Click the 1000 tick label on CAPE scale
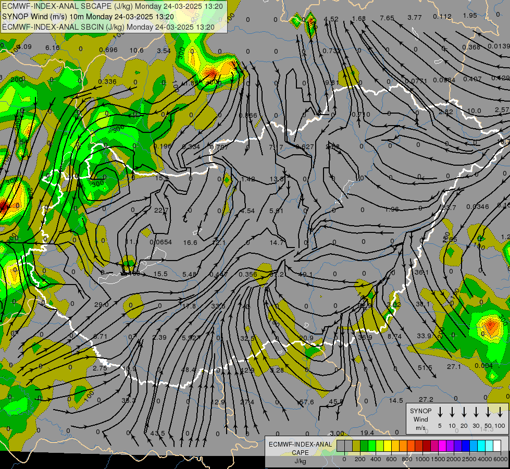The height and width of the screenshot is (469, 510). click(x=422, y=459)
